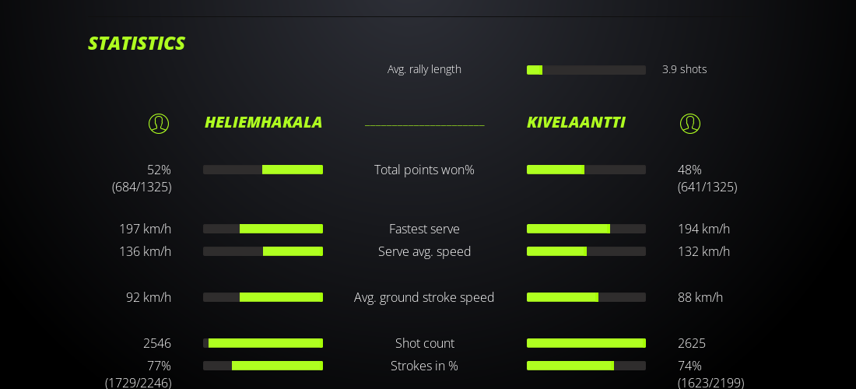Click Heliemhakala's Total points won bar
Viewport: 856px width, 389px height.
(x=263, y=170)
